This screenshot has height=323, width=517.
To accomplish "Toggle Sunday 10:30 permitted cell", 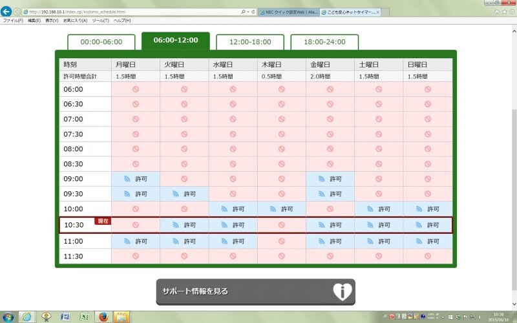I will pyautogui.click(x=427, y=225).
